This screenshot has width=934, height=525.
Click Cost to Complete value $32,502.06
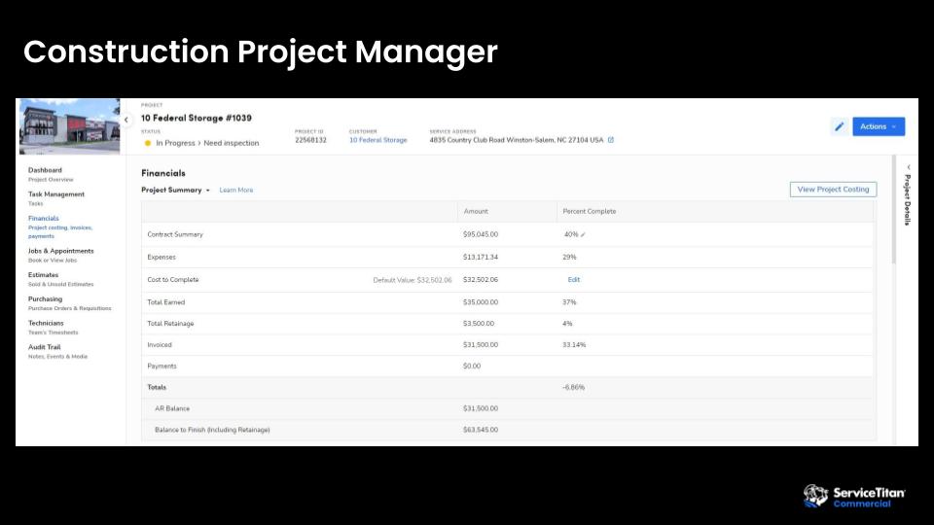coord(480,279)
